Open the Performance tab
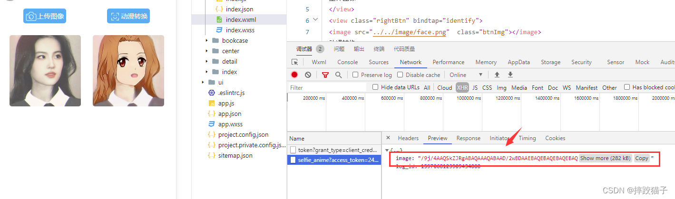The height and width of the screenshot is (199, 675). point(449,62)
